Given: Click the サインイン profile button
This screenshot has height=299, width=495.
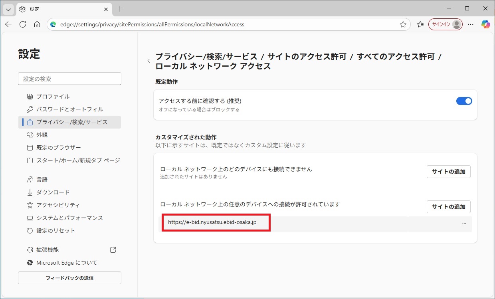Looking at the screenshot, I should tap(445, 24).
